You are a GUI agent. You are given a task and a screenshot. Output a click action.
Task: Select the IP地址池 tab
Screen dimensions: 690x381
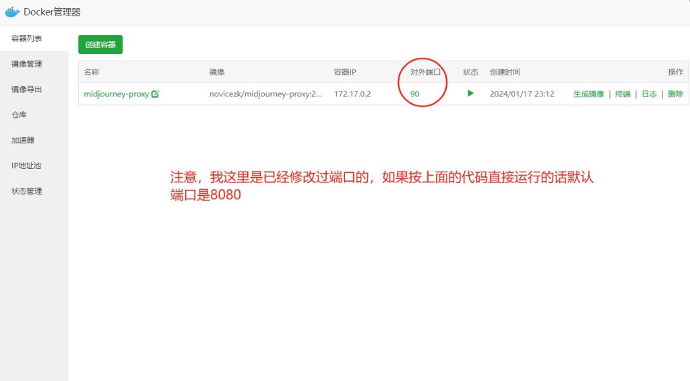coord(34,166)
